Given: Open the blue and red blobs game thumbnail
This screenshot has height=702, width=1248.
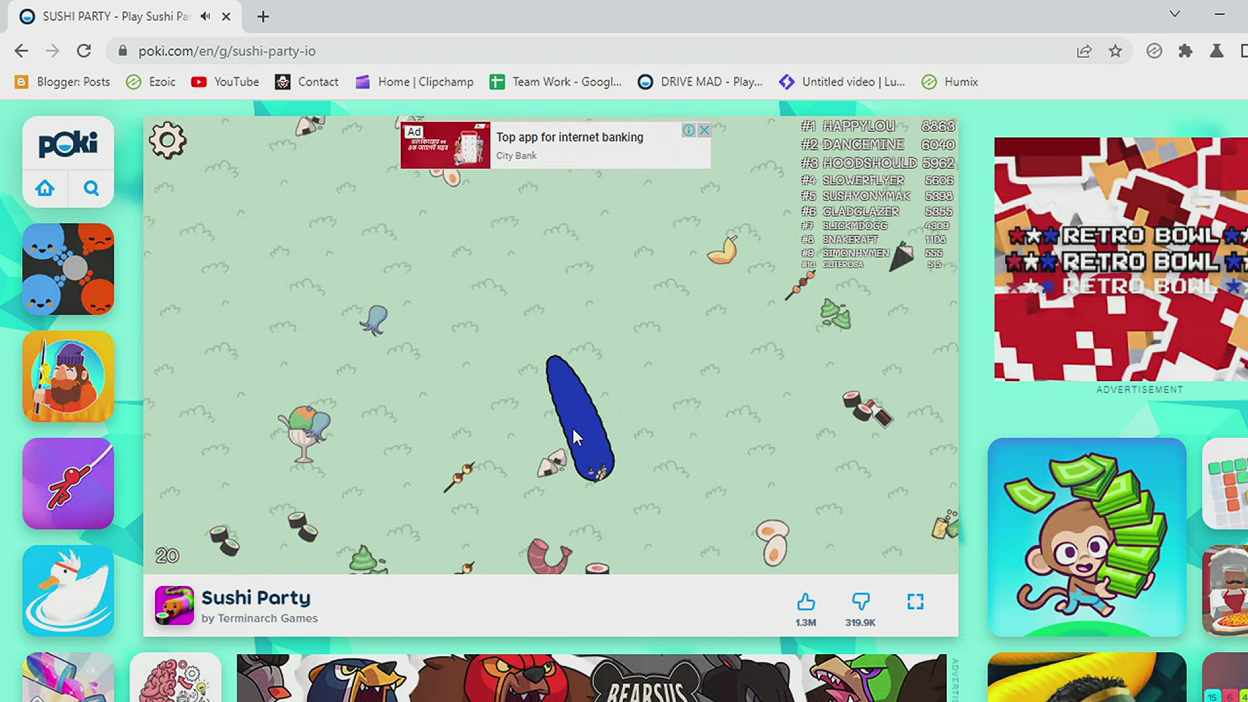Looking at the screenshot, I should [68, 269].
